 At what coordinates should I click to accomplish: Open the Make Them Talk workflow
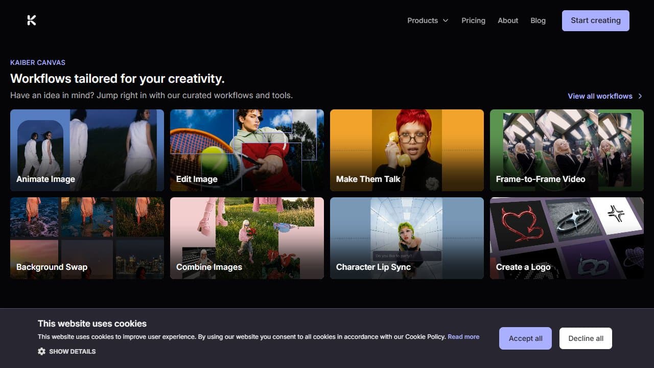(x=407, y=150)
